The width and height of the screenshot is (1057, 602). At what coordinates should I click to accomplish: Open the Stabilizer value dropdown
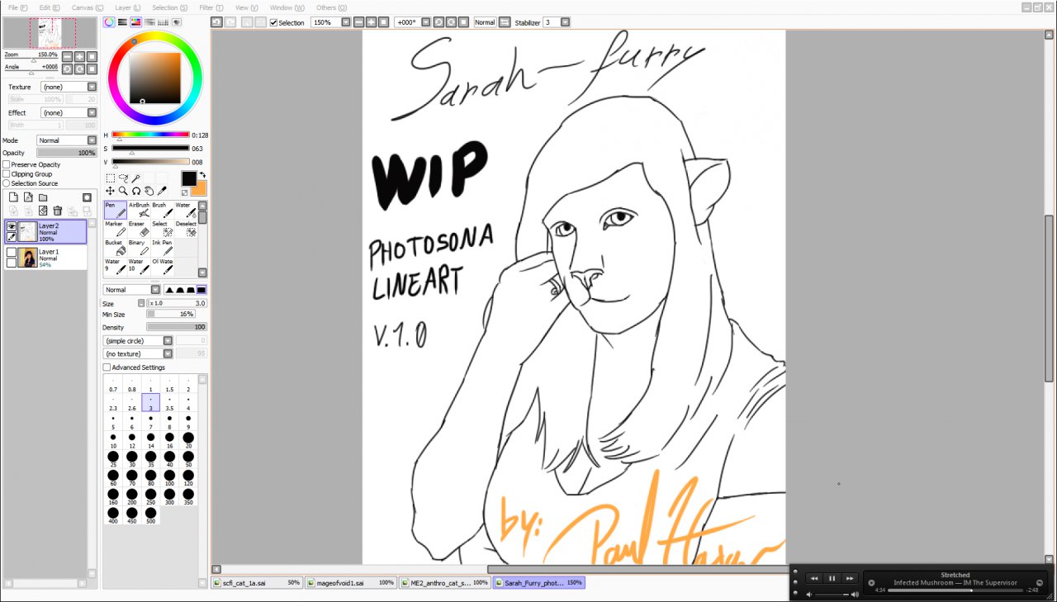pyautogui.click(x=565, y=22)
